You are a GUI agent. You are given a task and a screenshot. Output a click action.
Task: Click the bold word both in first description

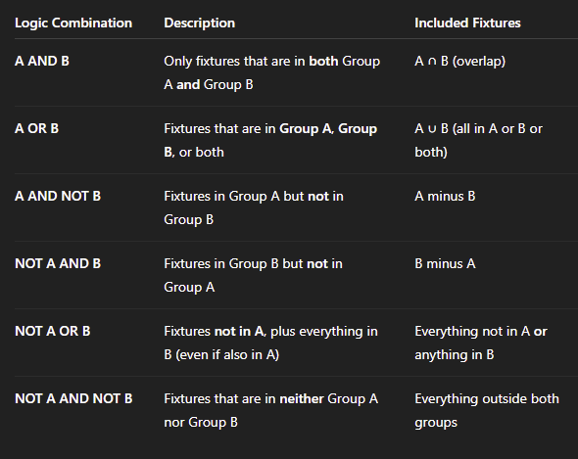[323, 61]
